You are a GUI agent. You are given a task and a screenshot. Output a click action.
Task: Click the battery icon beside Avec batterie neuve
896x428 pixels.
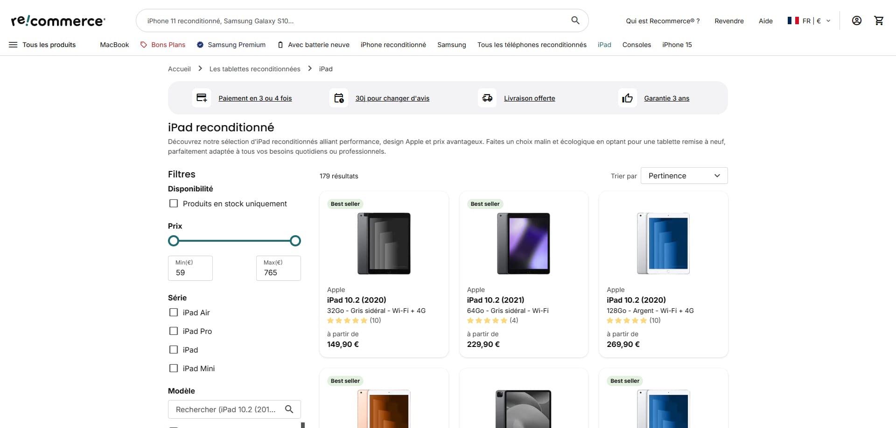click(280, 45)
